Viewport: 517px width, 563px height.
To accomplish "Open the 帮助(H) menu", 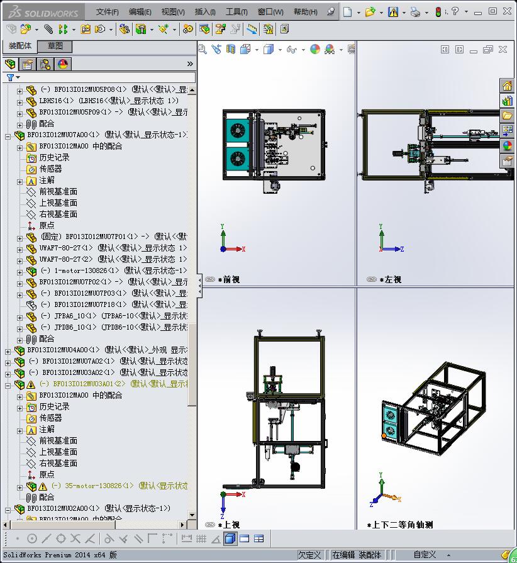I will (x=306, y=12).
